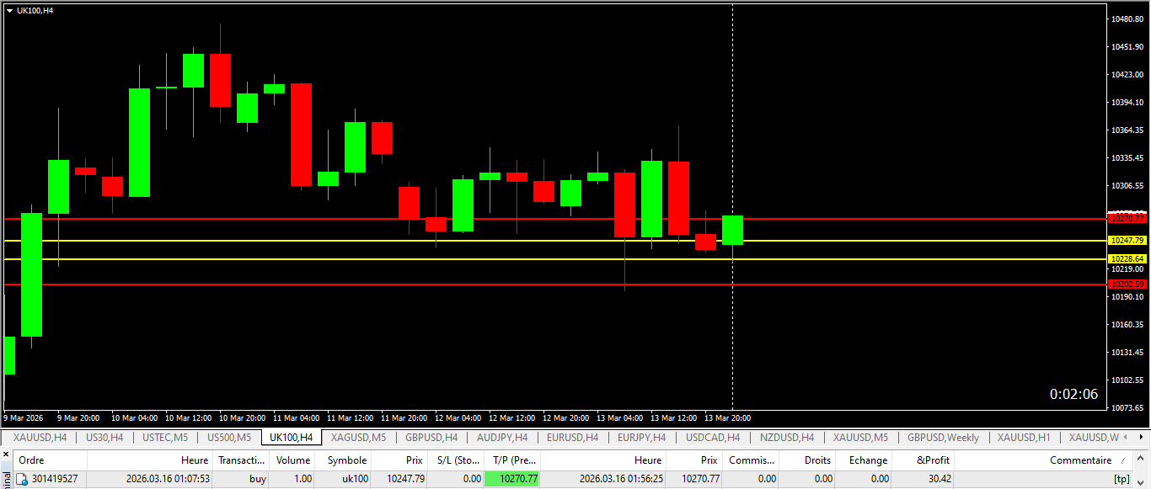Open the triangle menu beside UK100,H4 chart title
This screenshot has width=1151, height=489.
tap(9, 10)
